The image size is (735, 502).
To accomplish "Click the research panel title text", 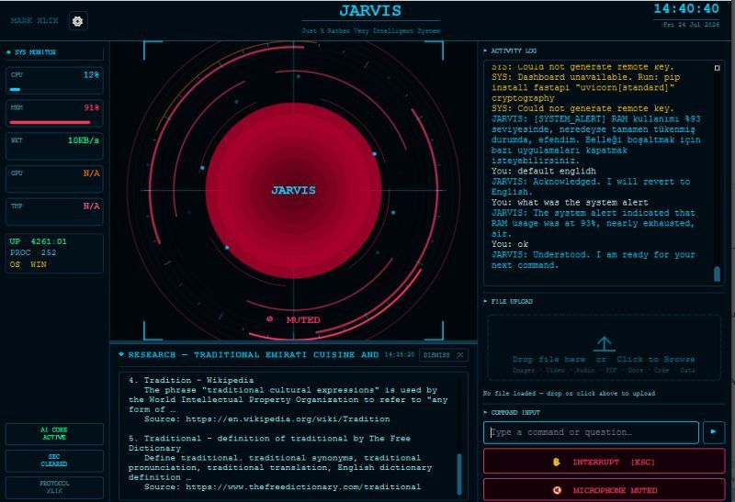I will coord(254,355).
